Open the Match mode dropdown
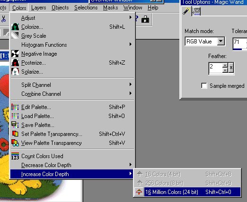 (221, 42)
